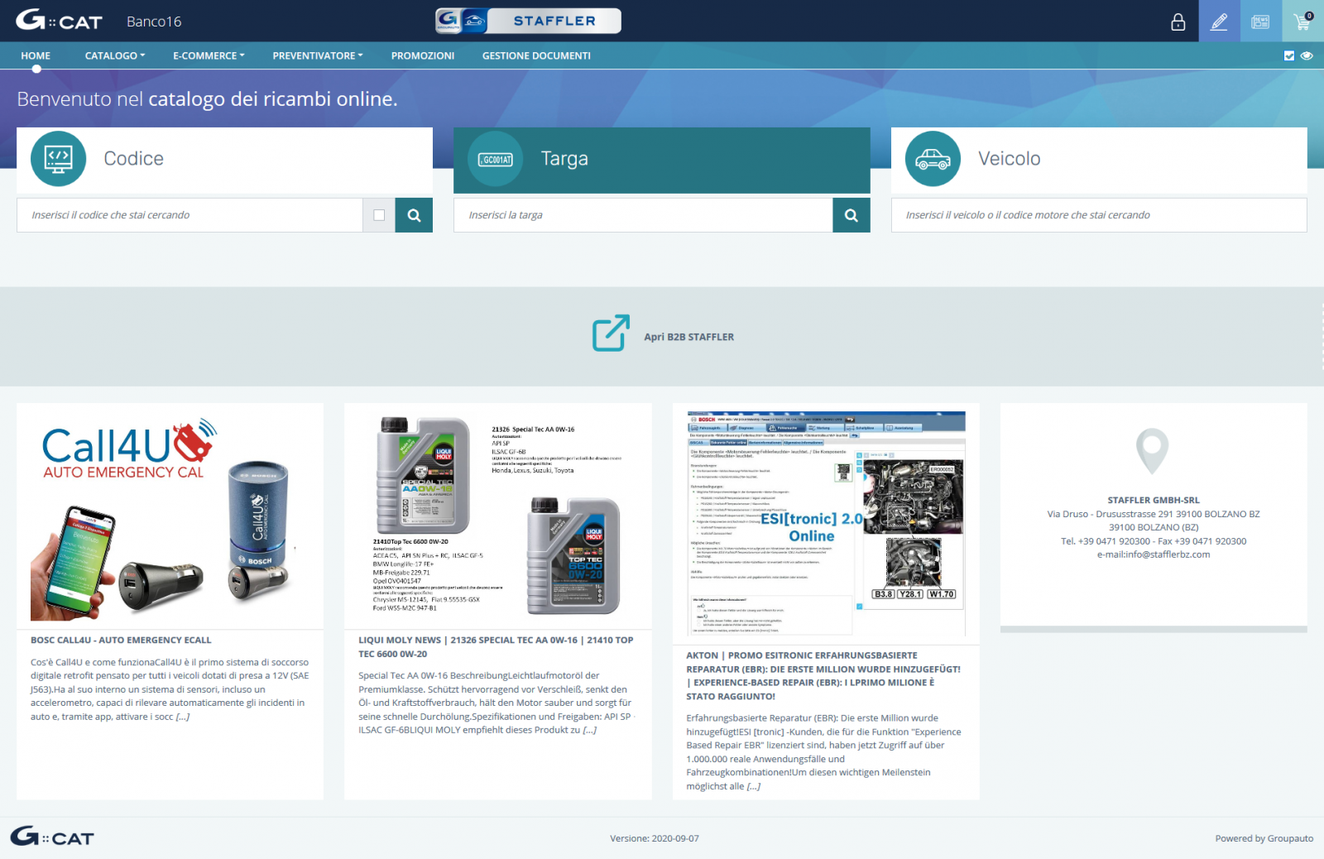1324x859 pixels.
Task: Toggle the checkbox next to the code search
Action: pos(379,215)
